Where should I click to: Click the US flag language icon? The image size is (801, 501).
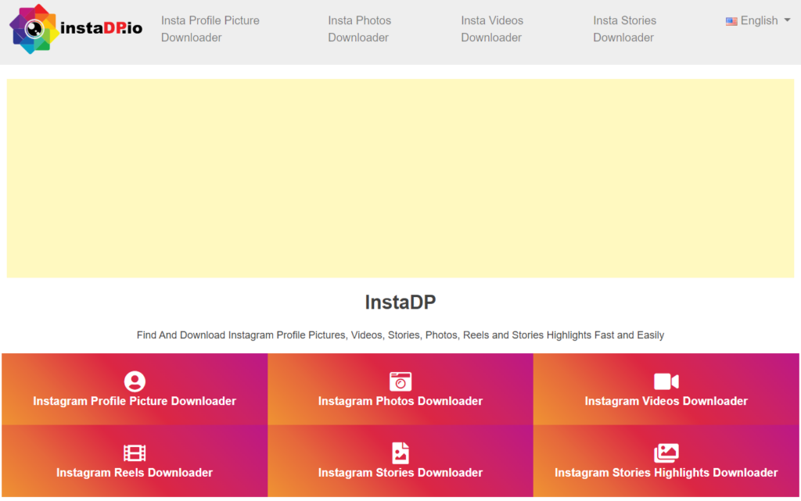coord(731,21)
